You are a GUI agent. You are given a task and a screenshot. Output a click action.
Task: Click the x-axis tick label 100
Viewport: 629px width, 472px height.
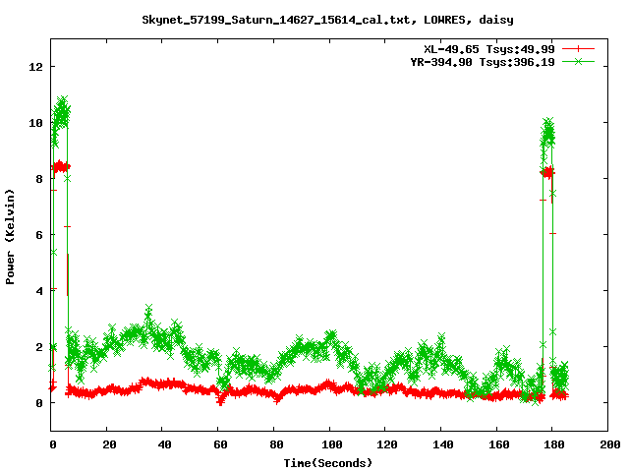331,444
